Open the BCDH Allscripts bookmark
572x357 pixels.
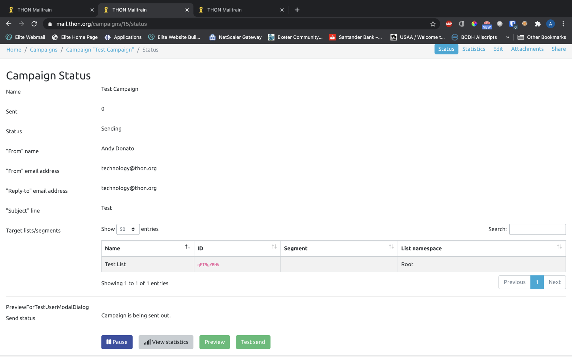tap(474, 37)
